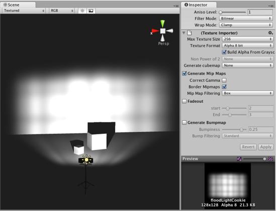Click the Bumpiness slider
This screenshot has height=211, width=276.
point(234,129)
